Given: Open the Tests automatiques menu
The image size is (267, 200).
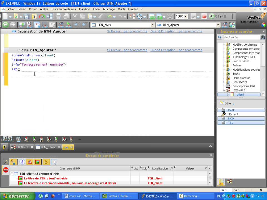Looking at the screenshot, I should [x=63, y=9].
